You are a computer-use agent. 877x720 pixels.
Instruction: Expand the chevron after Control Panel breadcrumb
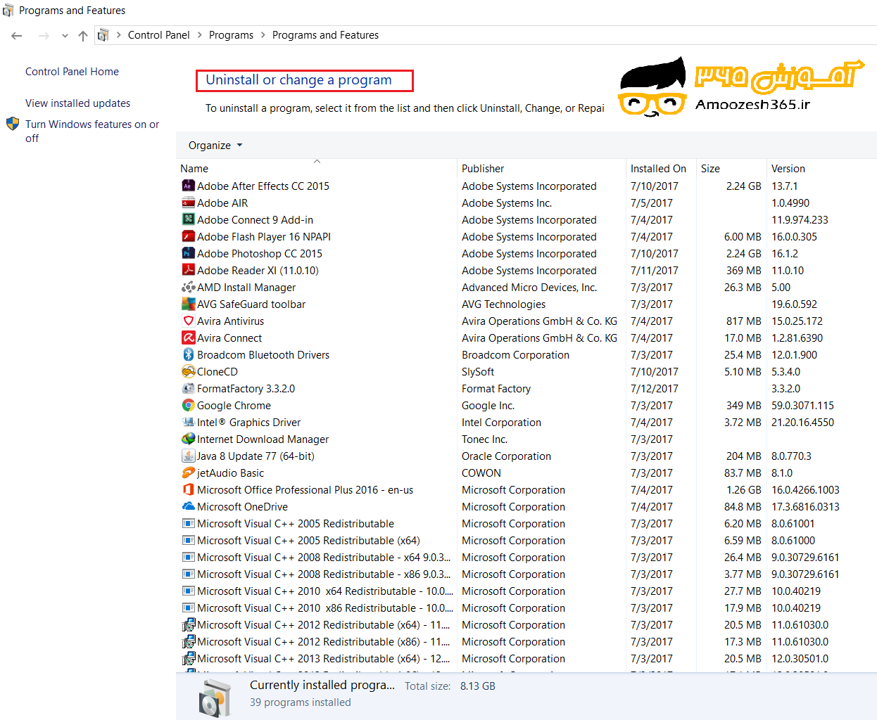[x=199, y=34]
